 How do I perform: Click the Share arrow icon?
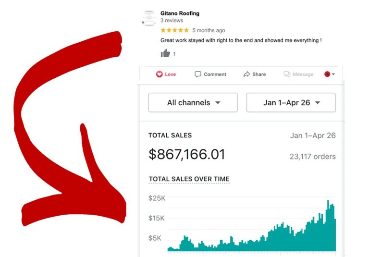246,74
